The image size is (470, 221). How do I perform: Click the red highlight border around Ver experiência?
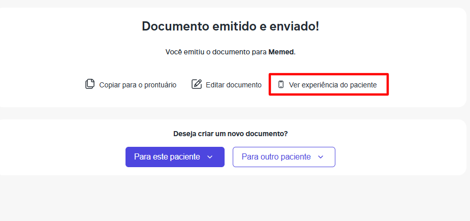tap(329, 74)
